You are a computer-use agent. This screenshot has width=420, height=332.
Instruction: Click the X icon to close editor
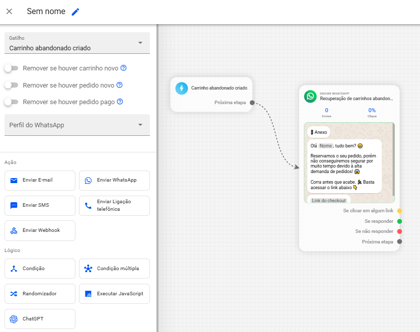point(9,12)
